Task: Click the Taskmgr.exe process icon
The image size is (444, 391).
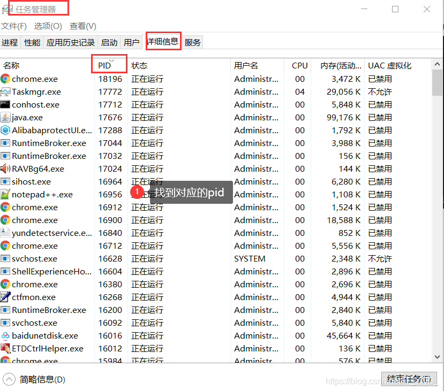Action: (x=5, y=91)
